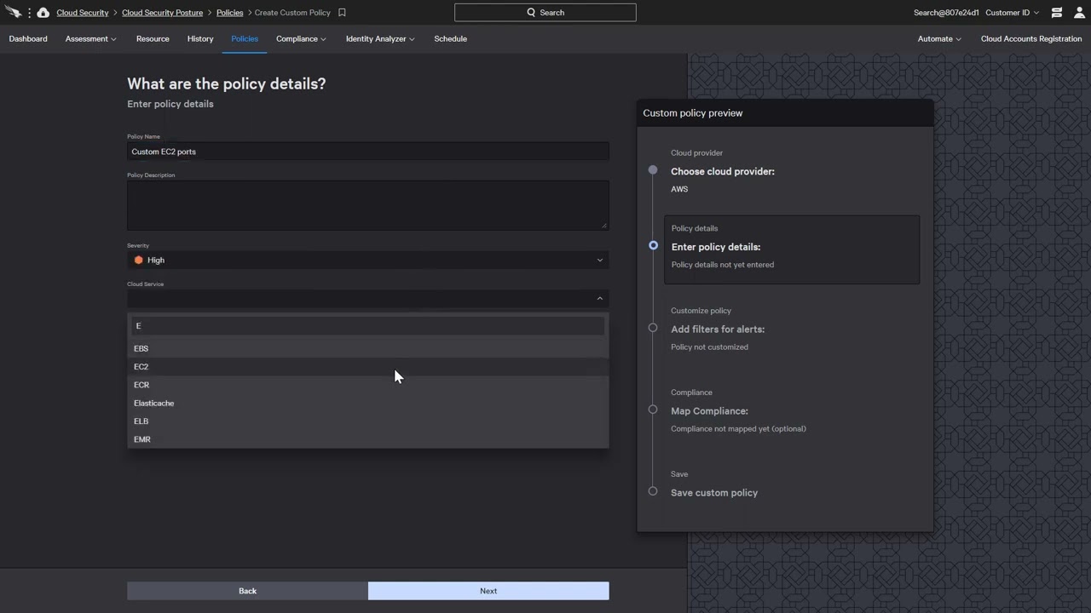Click the Back button
Image resolution: width=1091 pixels, height=613 pixels.
tap(247, 591)
